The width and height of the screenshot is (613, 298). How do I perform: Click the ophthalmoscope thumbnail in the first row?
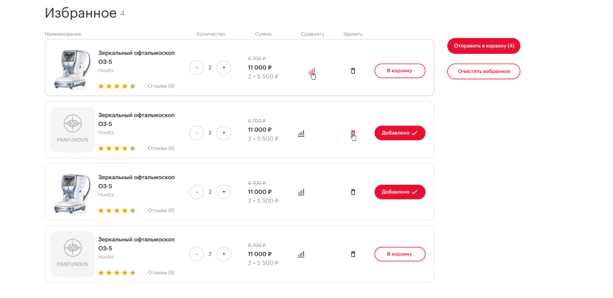[72, 68]
